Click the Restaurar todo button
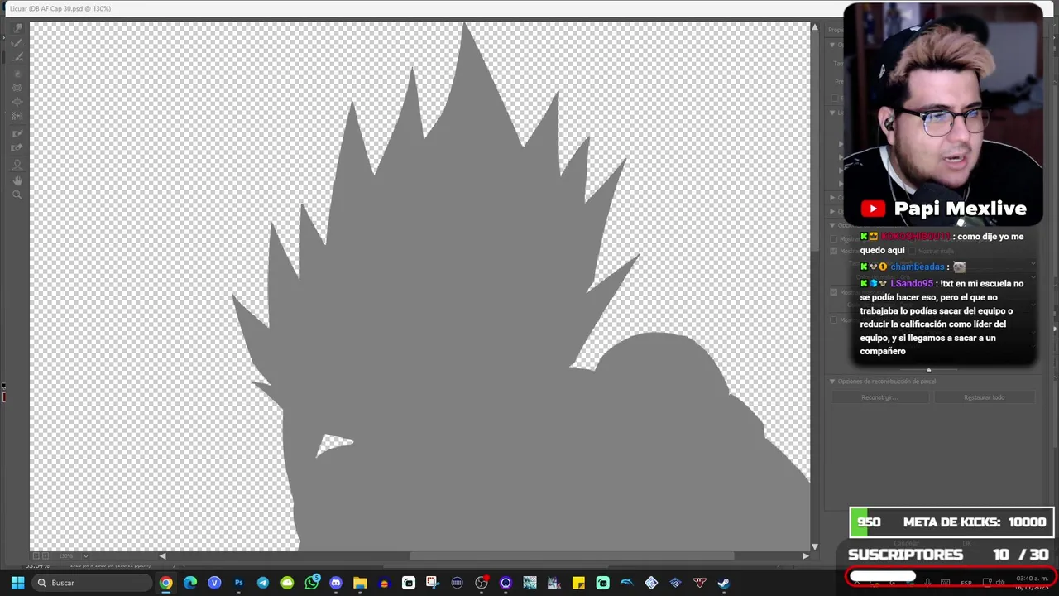 (x=984, y=397)
